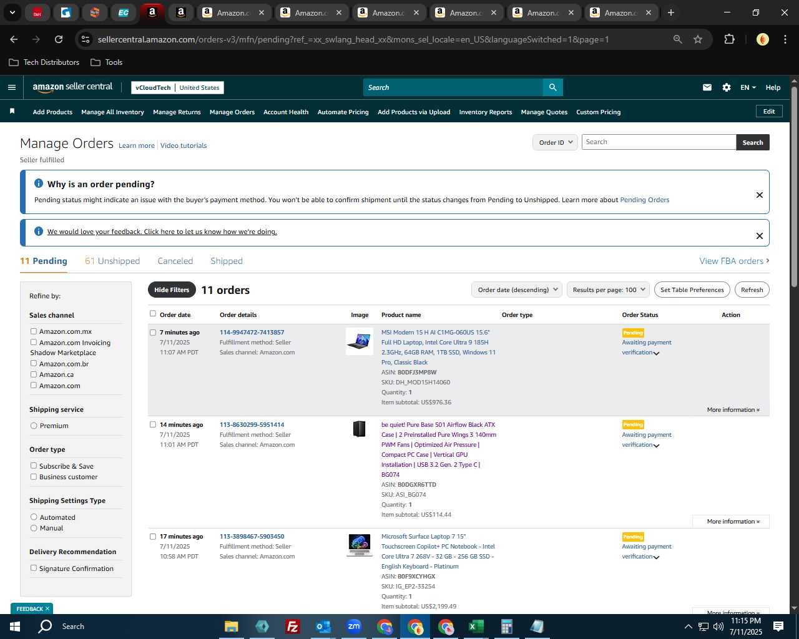Open the browser extensions puzzle icon
The image size is (799, 639).
[729, 39]
